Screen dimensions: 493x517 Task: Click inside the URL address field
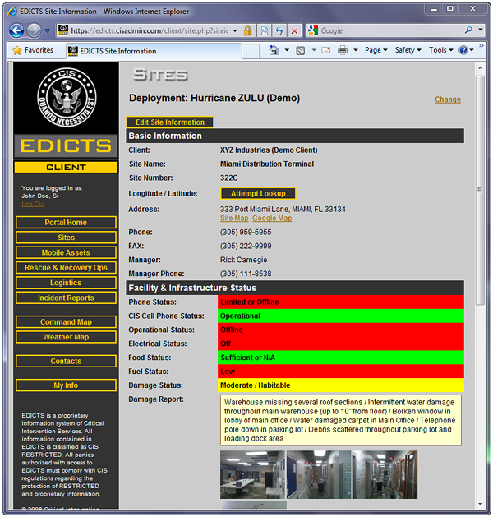click(x=150, y=30)
